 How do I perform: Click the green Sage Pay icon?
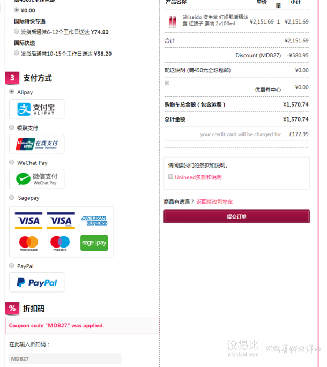pos(94,243)
